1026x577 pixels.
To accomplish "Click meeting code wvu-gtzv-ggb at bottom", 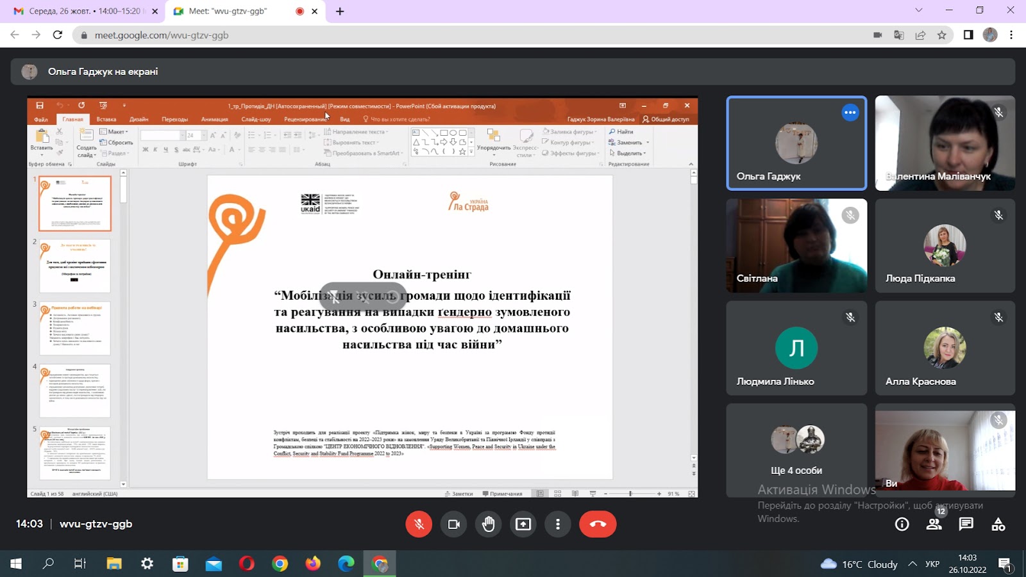I will (x=96, y=524).
